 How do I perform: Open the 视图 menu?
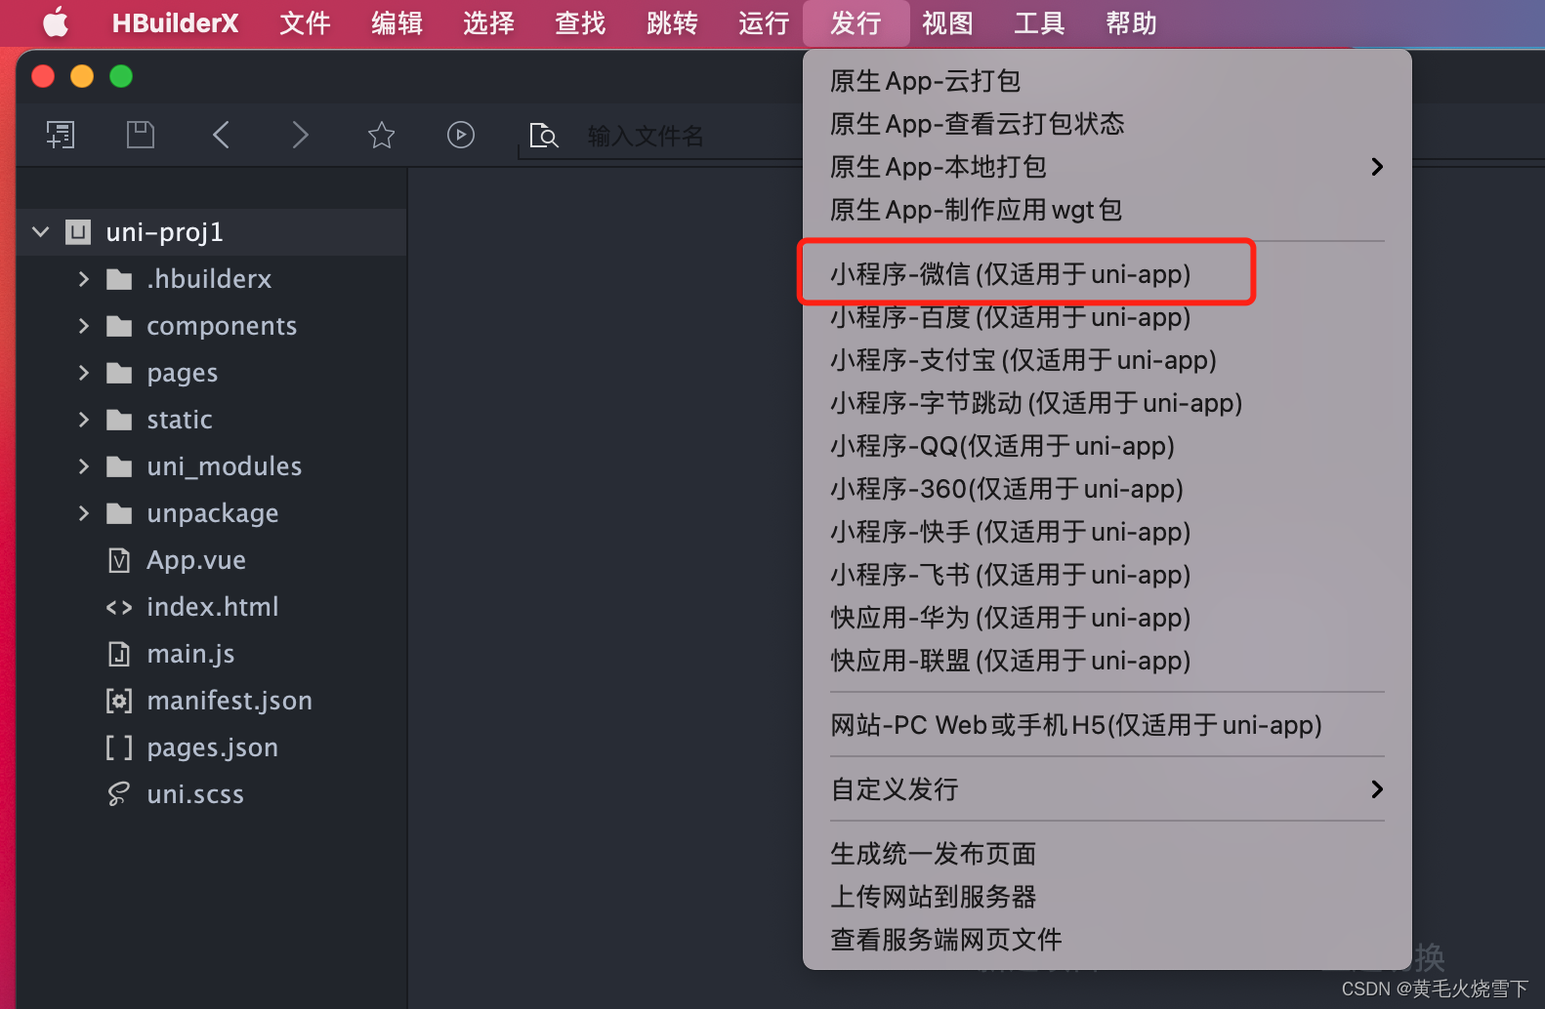click(947, 23)
